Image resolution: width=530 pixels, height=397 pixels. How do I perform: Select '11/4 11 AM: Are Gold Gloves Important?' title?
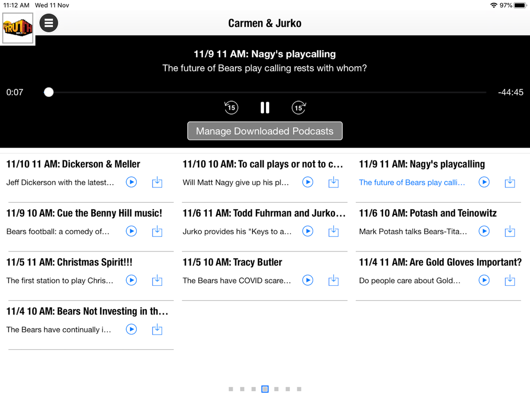tap(440, 262)
